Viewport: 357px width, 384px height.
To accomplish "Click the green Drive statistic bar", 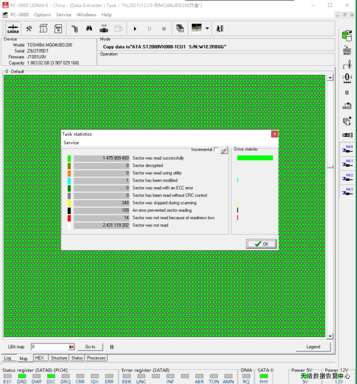I will click(255, 158).
